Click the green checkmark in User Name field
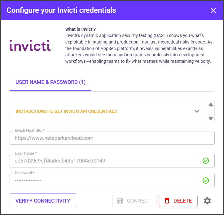The image size is (224, 215). (x=206, y=161)
